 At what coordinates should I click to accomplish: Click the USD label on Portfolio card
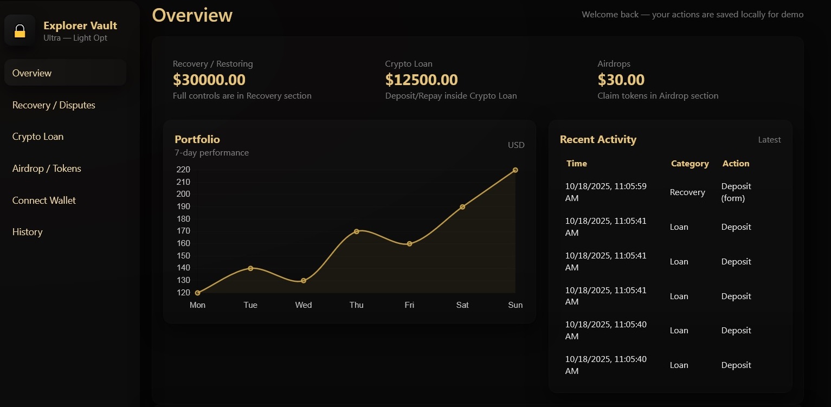(x=516, y=145)
